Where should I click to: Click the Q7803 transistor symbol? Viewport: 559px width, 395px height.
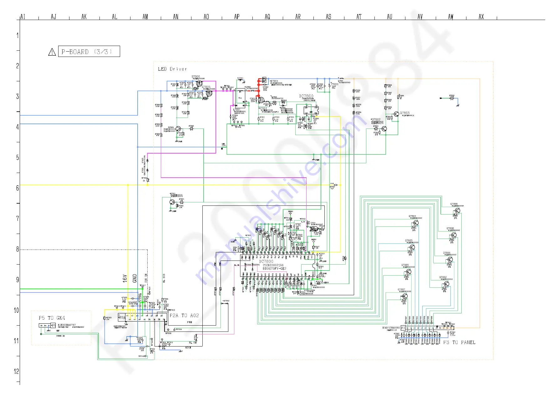pos(397,114)
